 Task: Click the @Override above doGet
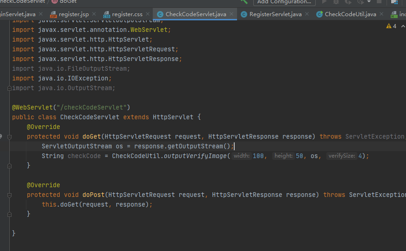point(43,127)
